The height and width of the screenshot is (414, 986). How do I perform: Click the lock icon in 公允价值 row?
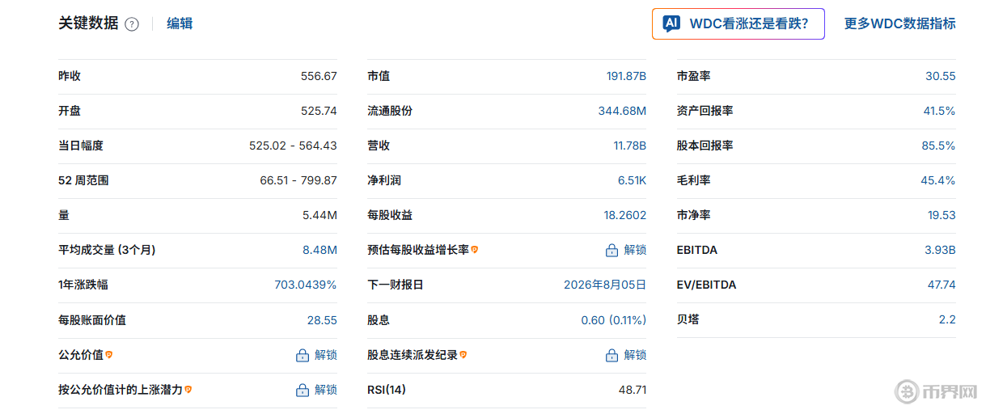(303, 355)
